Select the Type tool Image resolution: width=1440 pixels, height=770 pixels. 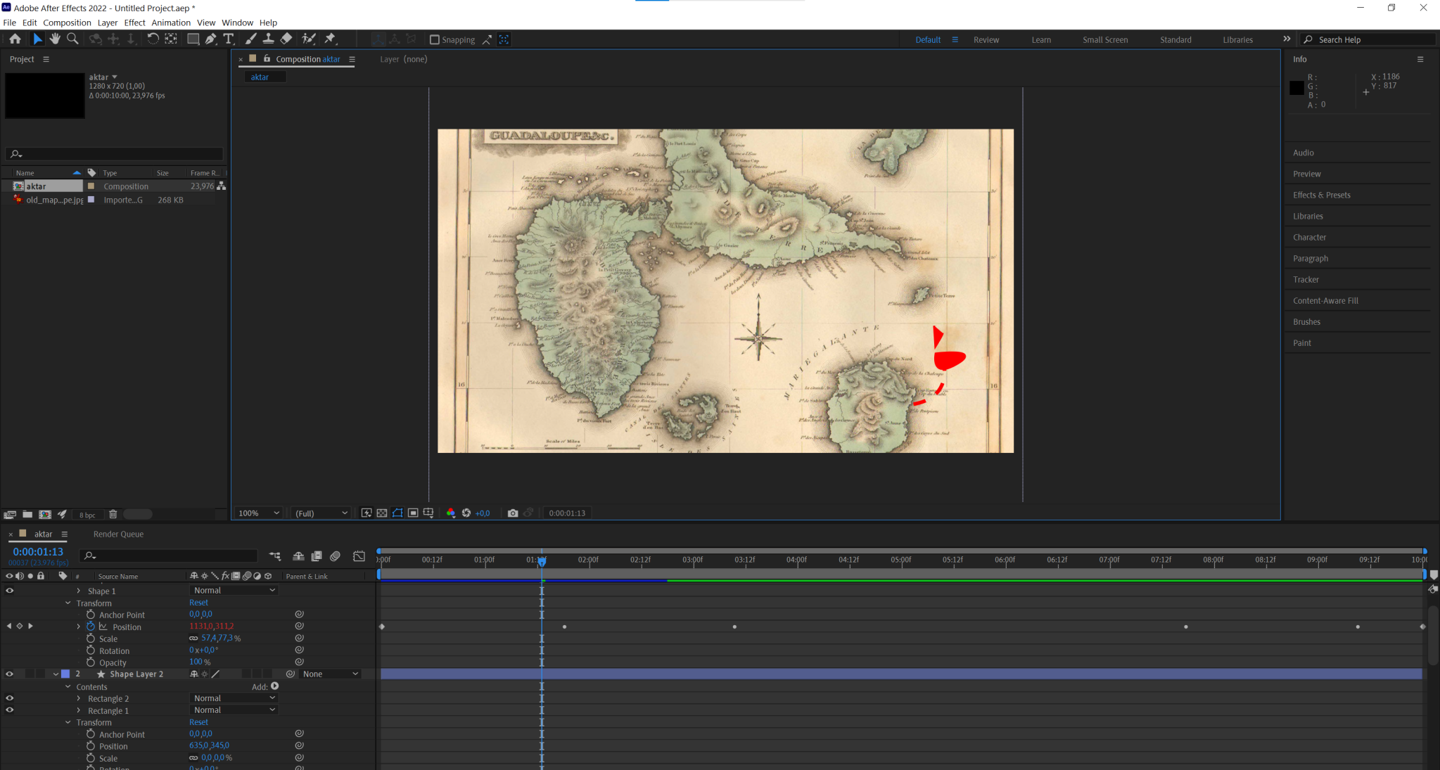[228, 39]
